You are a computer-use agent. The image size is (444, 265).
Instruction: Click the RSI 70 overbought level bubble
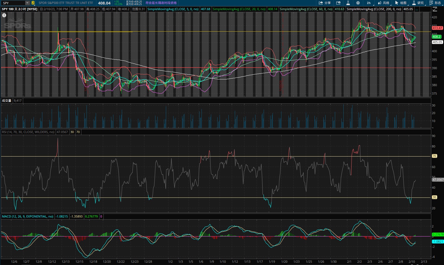click(x=434, y=156)
